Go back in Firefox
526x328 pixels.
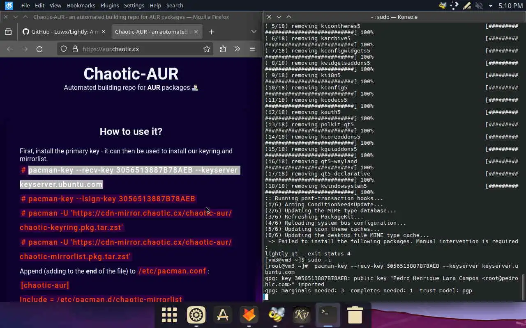tap(10, 49)
